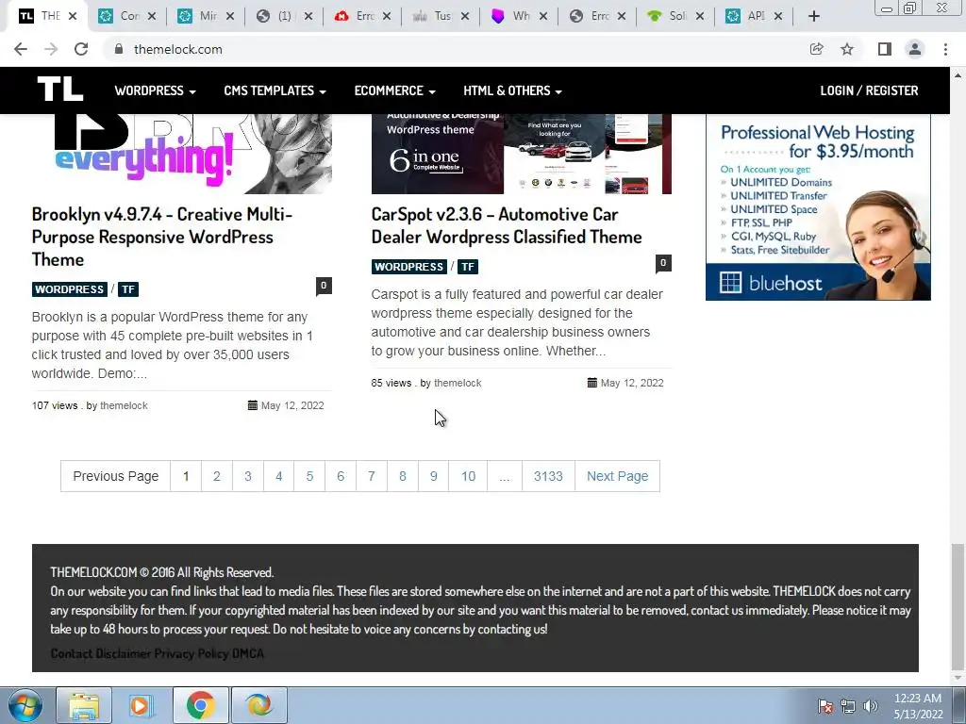Launch the media player taskbar icon
The image size is (966, 724).
pos(142,705)
